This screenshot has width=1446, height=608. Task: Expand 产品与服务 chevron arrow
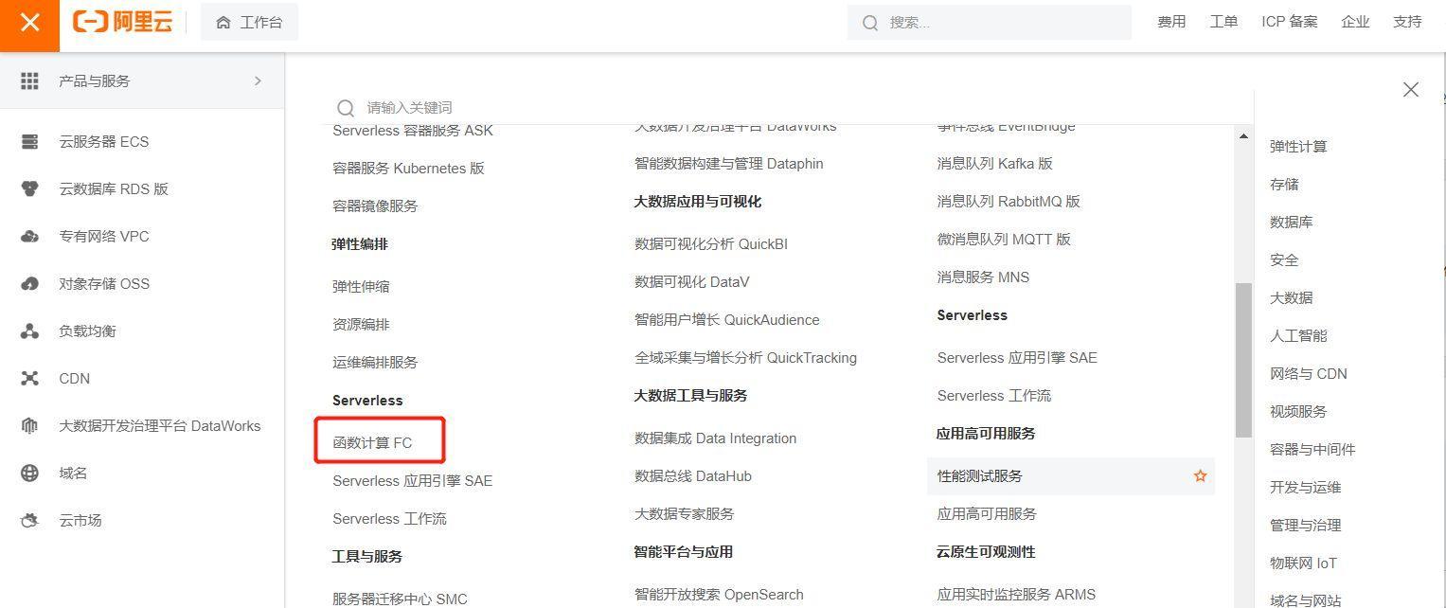click(258, 81)
